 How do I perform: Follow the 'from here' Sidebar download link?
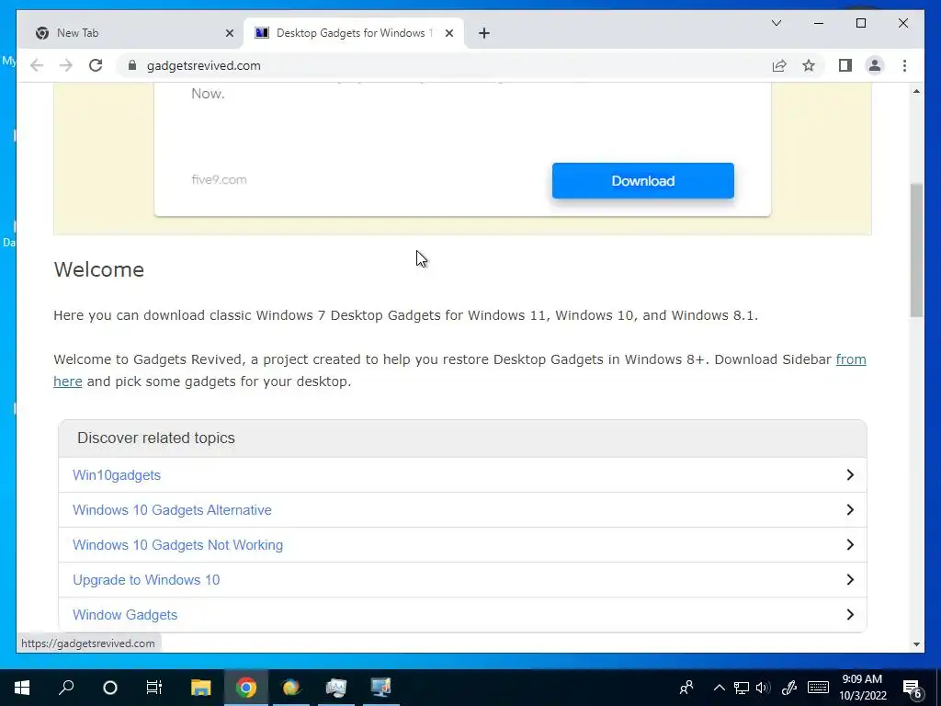click(850, 359)
